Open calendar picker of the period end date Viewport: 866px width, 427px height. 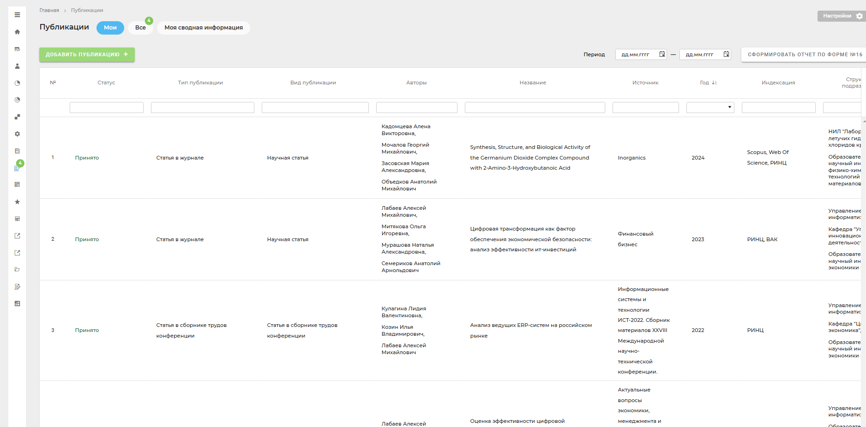726,54
